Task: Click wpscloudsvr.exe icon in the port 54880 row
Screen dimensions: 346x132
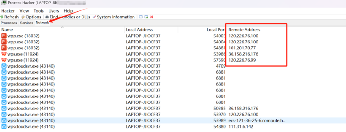Action: pos(4,127)
